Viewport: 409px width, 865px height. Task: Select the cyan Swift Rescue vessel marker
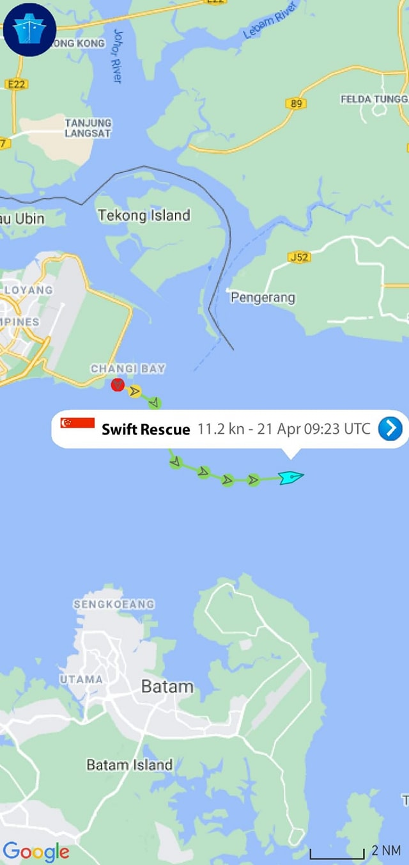[x=291, y=477]
